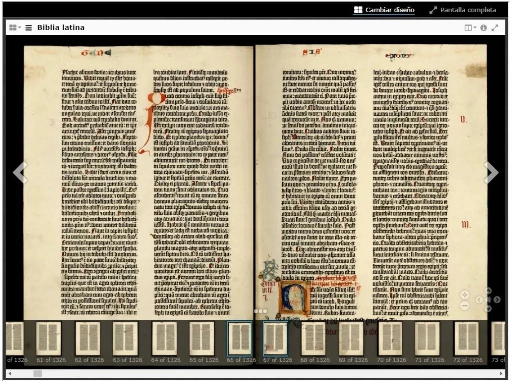Open the view type dropdown
The image size is (512, 381).
[470, 28]
